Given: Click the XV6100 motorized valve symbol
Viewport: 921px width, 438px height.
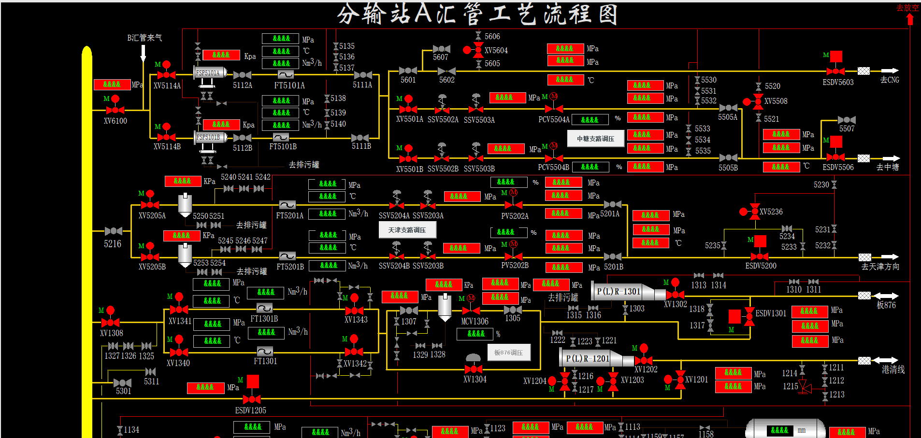Looking at the screenshot, I should [115, 110].
